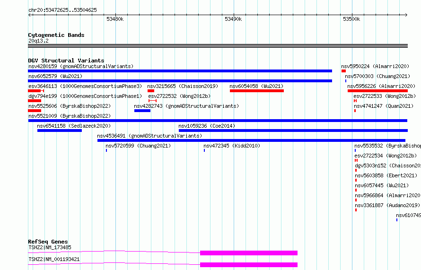The height and width of the screenshot is (270, 421).
Task: Click red interval marker under esv2722532
Action: [152, 101]
